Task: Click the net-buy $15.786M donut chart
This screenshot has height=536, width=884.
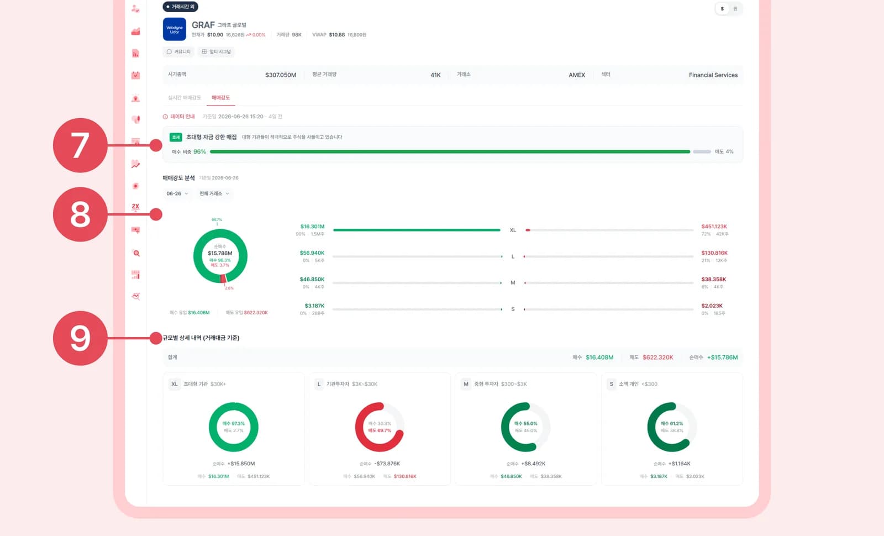Action: 220,256
